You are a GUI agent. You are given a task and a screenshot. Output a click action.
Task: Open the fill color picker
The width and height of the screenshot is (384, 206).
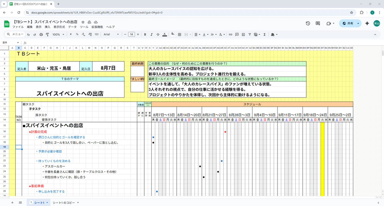point(173,34)
